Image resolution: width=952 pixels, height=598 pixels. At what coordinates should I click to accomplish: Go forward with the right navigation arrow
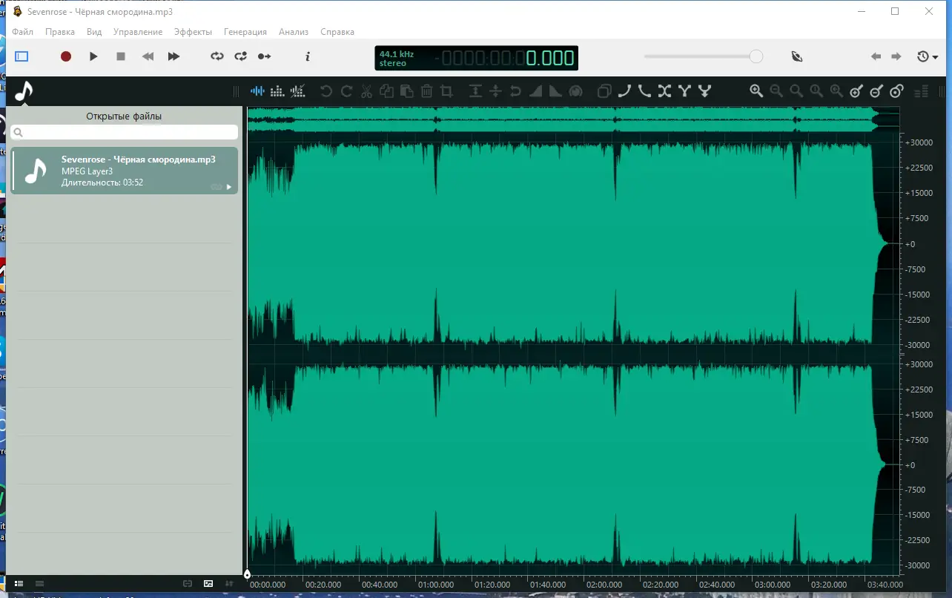tap(896, 56)
